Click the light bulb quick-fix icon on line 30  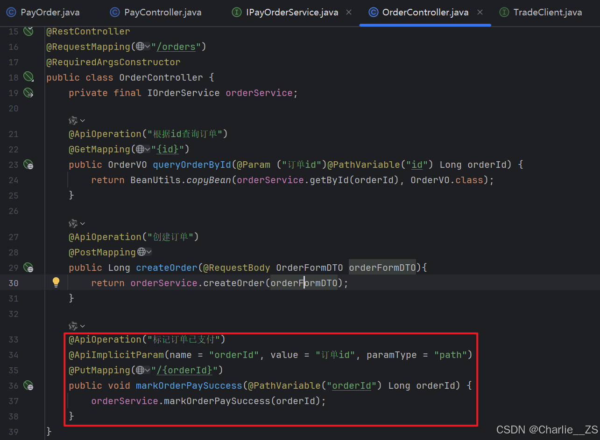(x=56, y=282)
